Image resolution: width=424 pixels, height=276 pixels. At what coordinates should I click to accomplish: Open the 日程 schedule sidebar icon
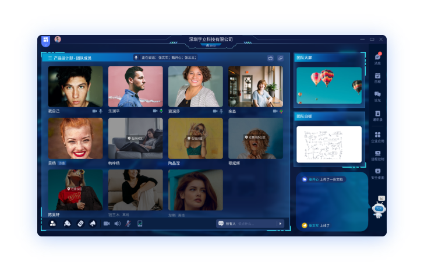(377, 76)
